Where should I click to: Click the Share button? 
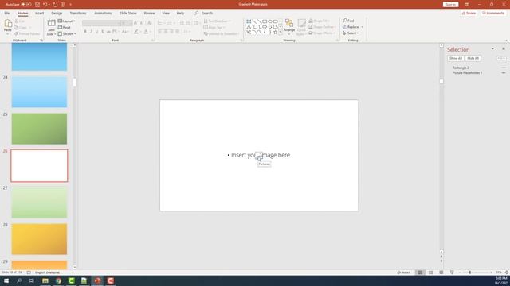[x=469, y=14]
